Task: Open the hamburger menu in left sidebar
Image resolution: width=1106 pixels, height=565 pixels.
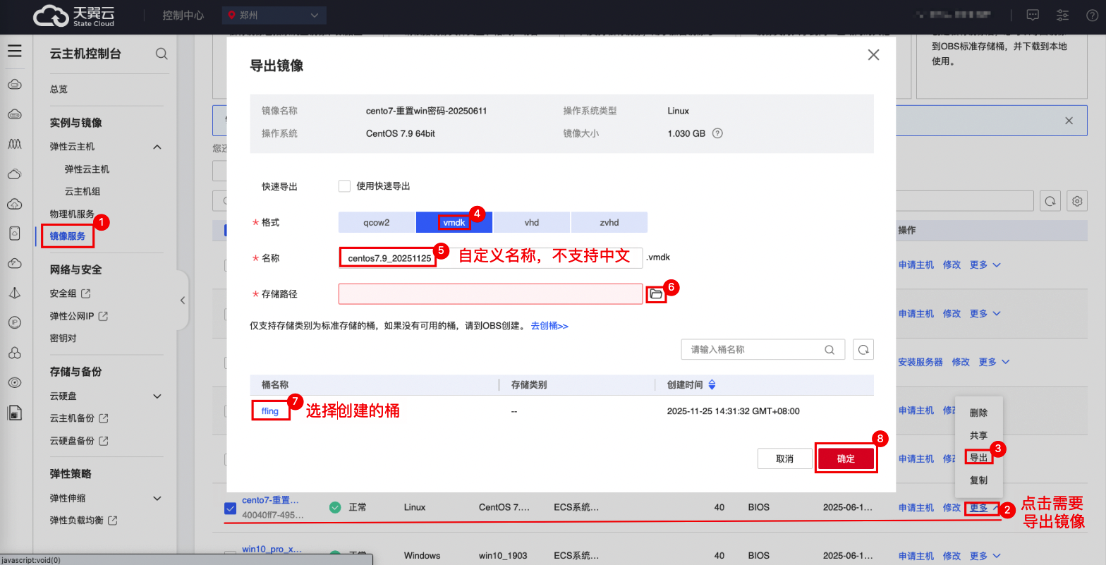Action: (15, 51)
